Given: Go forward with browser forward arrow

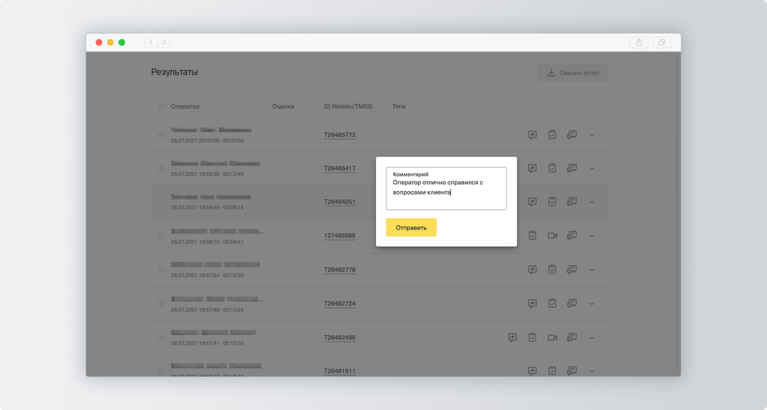Looking at the screenshot, I should (164, 42).
